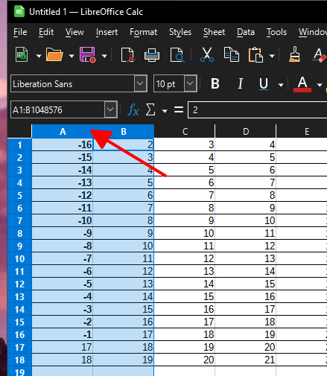The width and height of the screenshot is (327, 376).
Task: Click the Copy icon
Action: tap(232, 55)
